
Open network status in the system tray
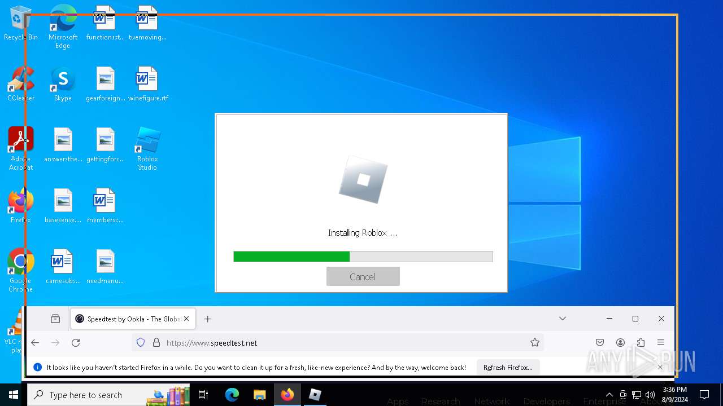coord(637,395)
